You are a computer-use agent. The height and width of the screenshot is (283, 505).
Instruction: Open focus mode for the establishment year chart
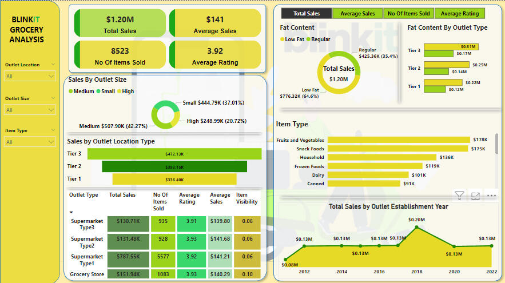point(475,196)
